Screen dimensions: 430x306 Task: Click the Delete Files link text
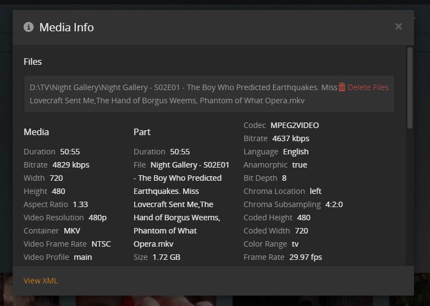point(368,87)
